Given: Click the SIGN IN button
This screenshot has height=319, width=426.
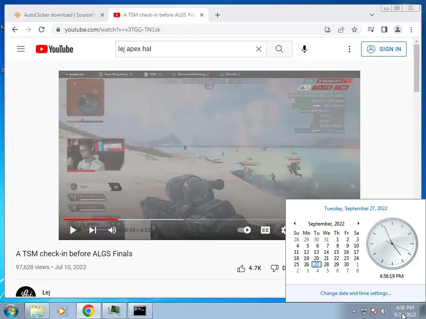Looking at the screenshot, I should click(384, 49).
